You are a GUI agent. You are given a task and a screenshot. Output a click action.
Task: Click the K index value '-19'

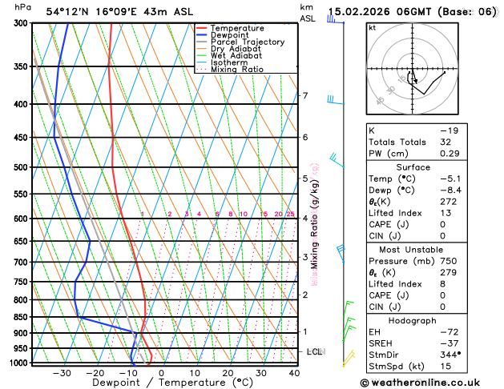click(449, 131)
